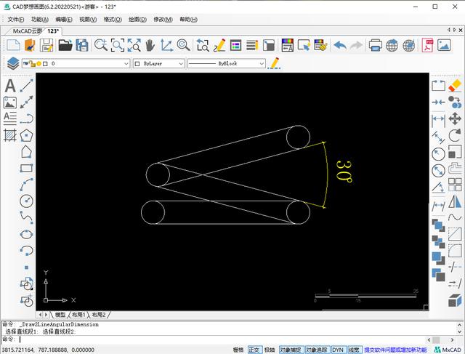Click the command history scroll down arrow

tap(460, 331)
